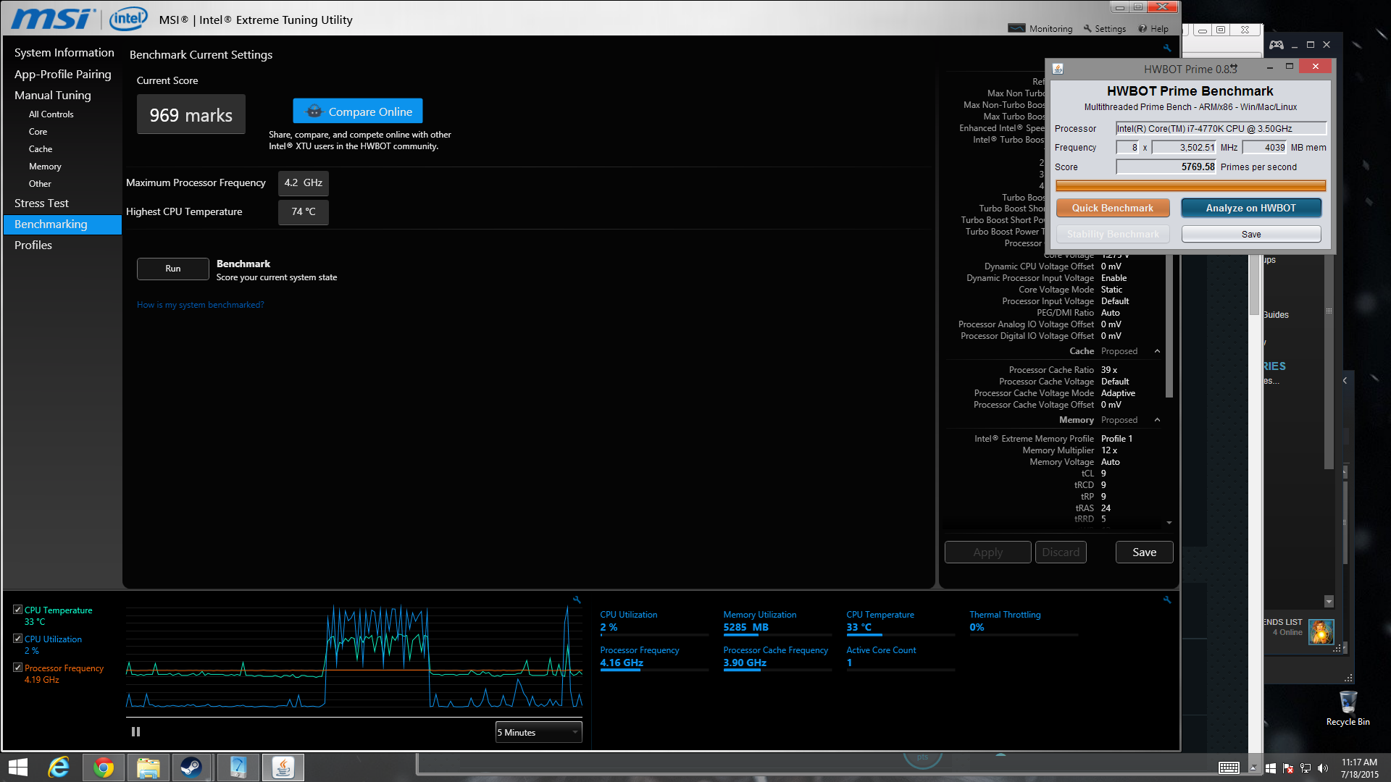
Task: Open the touch keyboard tray icon
Action: (1229, 768)
